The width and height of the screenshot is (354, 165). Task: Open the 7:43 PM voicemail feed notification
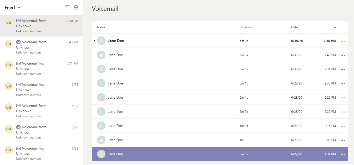(42, 47)
